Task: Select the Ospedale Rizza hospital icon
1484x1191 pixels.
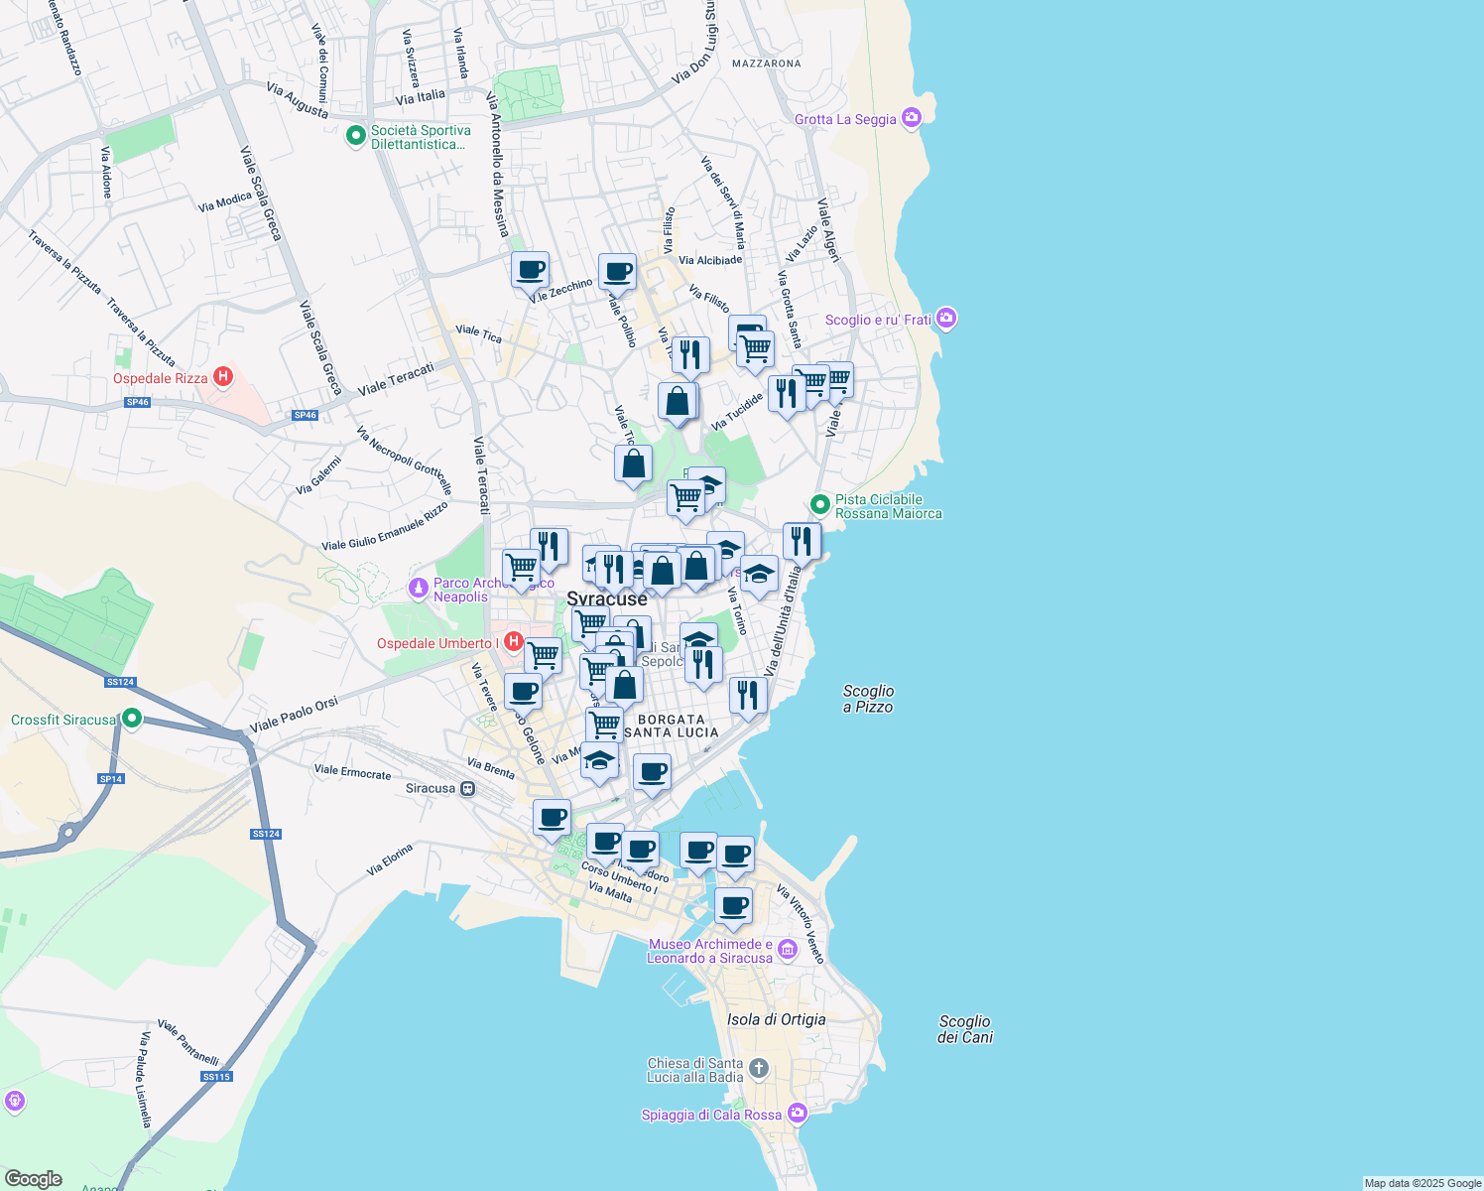Action: tap(223, 377)
